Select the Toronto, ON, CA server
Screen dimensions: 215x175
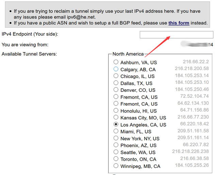116,159
